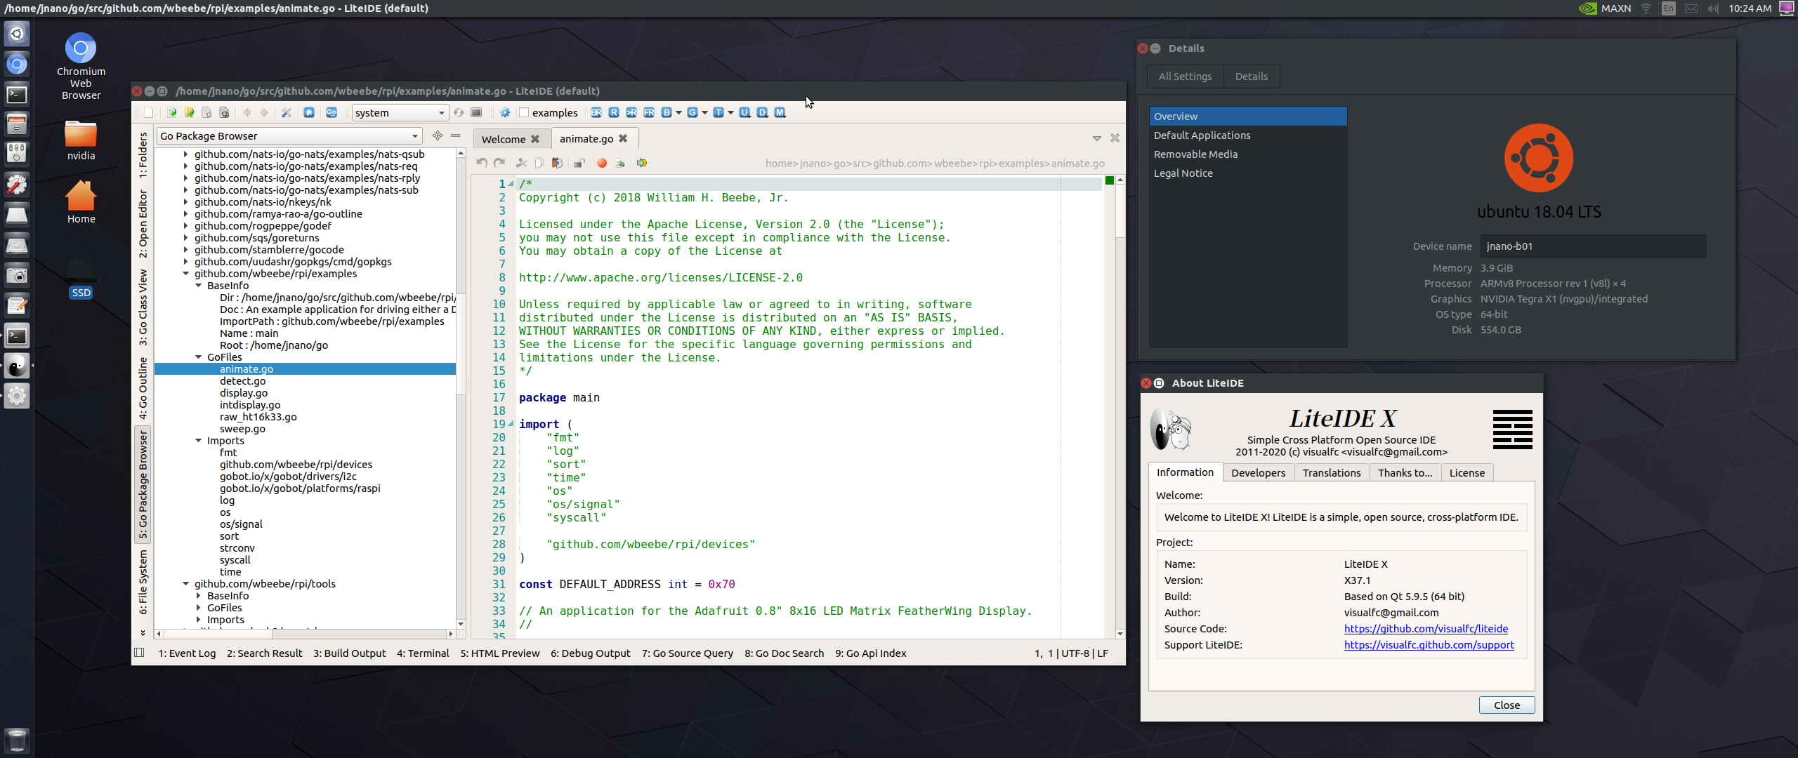This screenshot has height=758, width=1798.
Task: Open the dropdown arrow next to B icon
Action: pyautogui.click(x=678, y=112)
